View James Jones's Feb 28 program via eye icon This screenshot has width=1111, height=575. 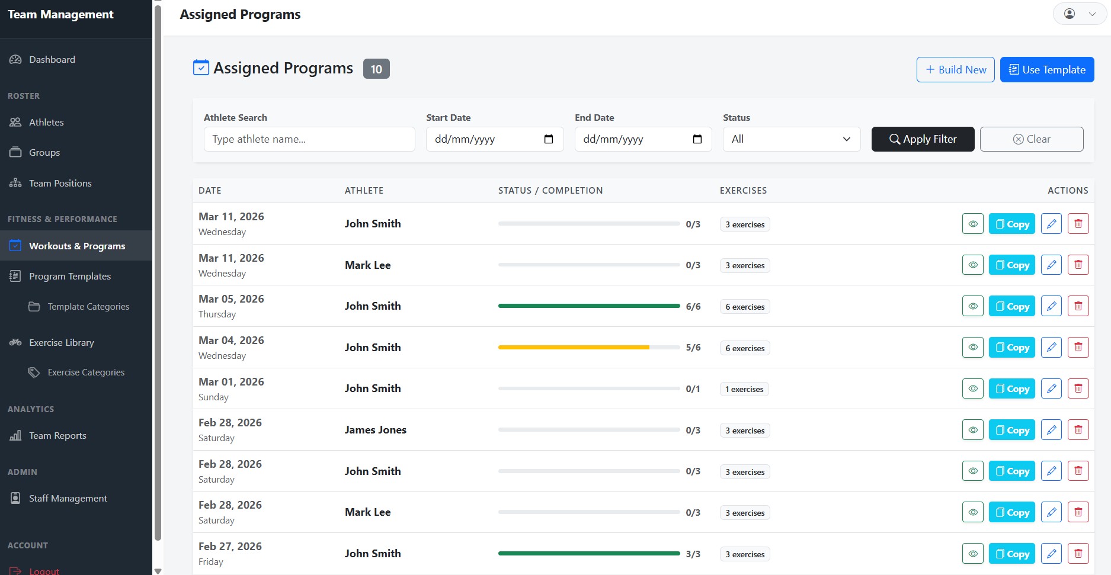973,430
